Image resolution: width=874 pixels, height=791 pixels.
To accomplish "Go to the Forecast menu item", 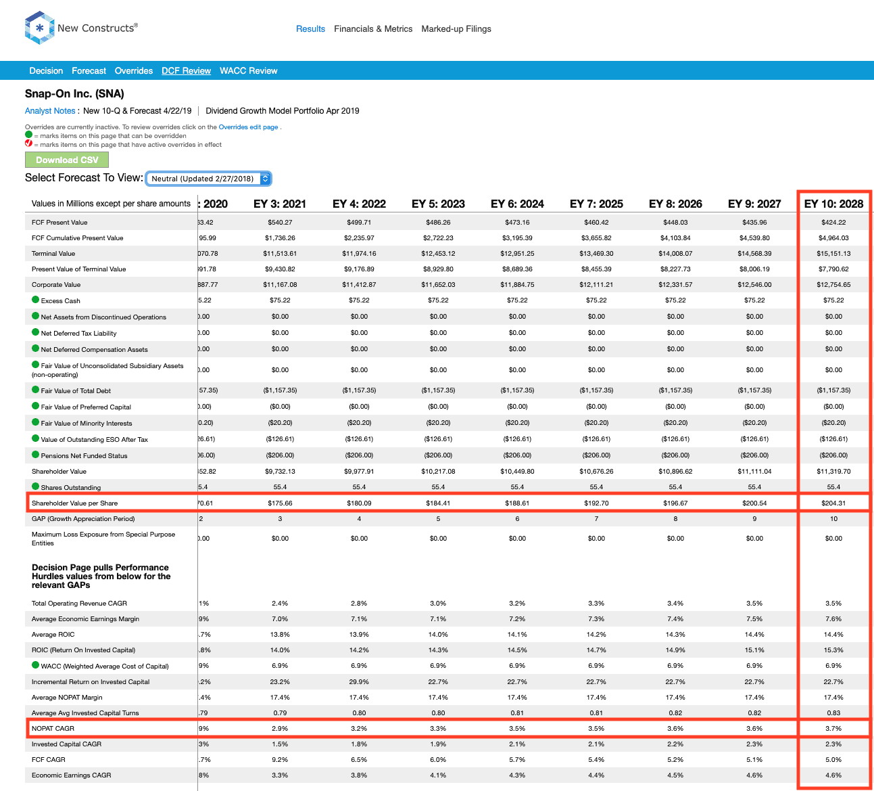I will 89,71.
